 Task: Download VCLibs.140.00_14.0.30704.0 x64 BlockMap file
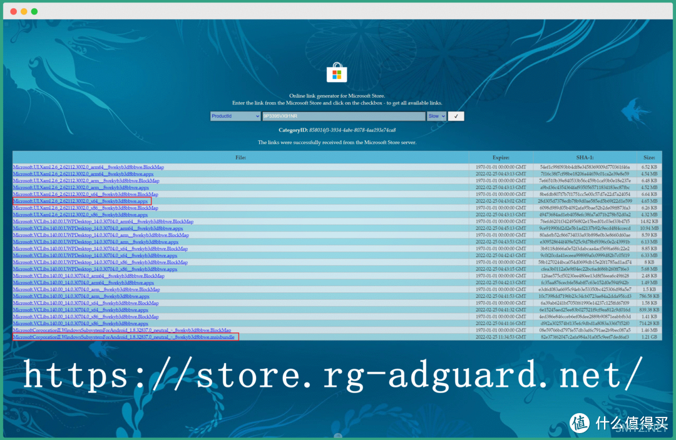[86, 303]
